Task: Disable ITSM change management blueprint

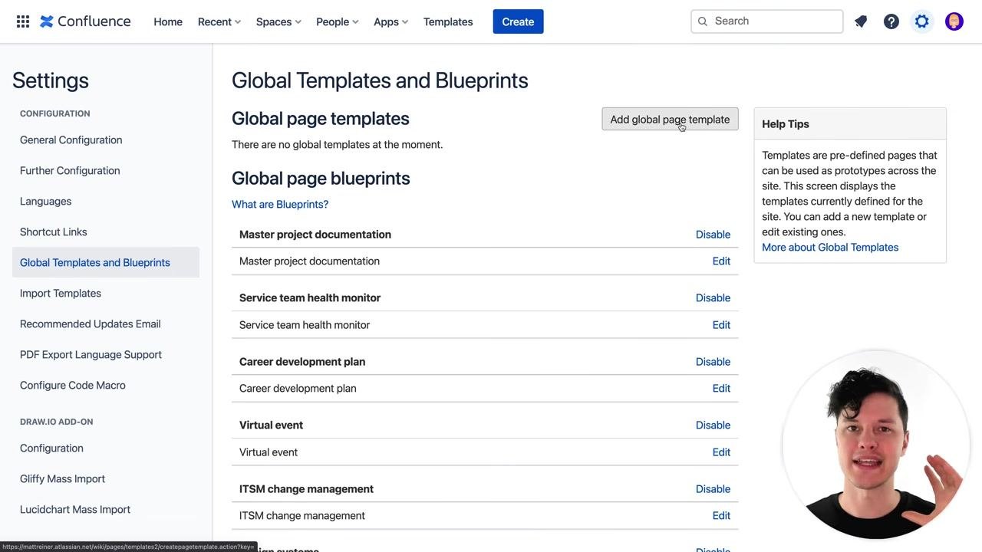Action: (x=713, y=488)
